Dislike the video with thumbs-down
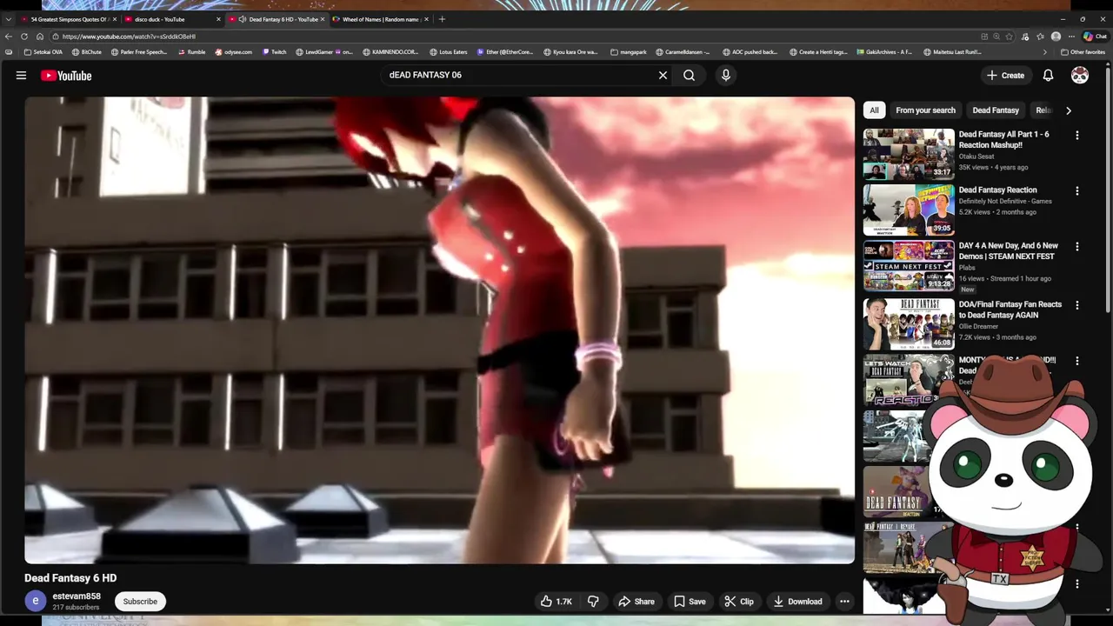 (593, 602)
